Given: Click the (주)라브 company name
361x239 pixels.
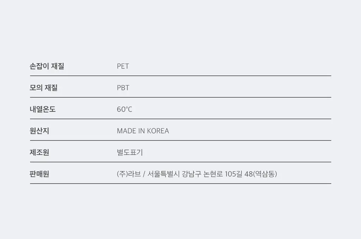Looking at the screenshot, I should [x=129, y=174].
